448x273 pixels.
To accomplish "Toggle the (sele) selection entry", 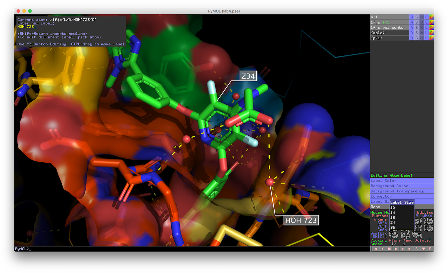I will (389, 33).
